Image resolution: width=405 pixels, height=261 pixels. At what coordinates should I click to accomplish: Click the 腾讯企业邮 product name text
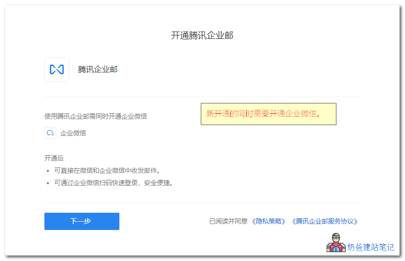pyautogui.click(x=98, y=69)
